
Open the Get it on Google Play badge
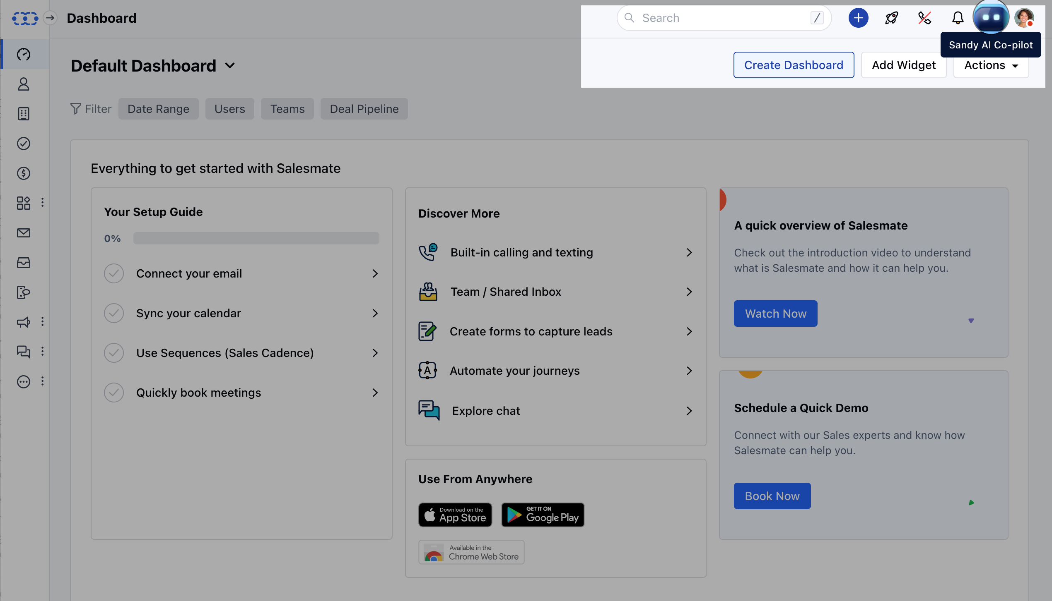[543, 515]
